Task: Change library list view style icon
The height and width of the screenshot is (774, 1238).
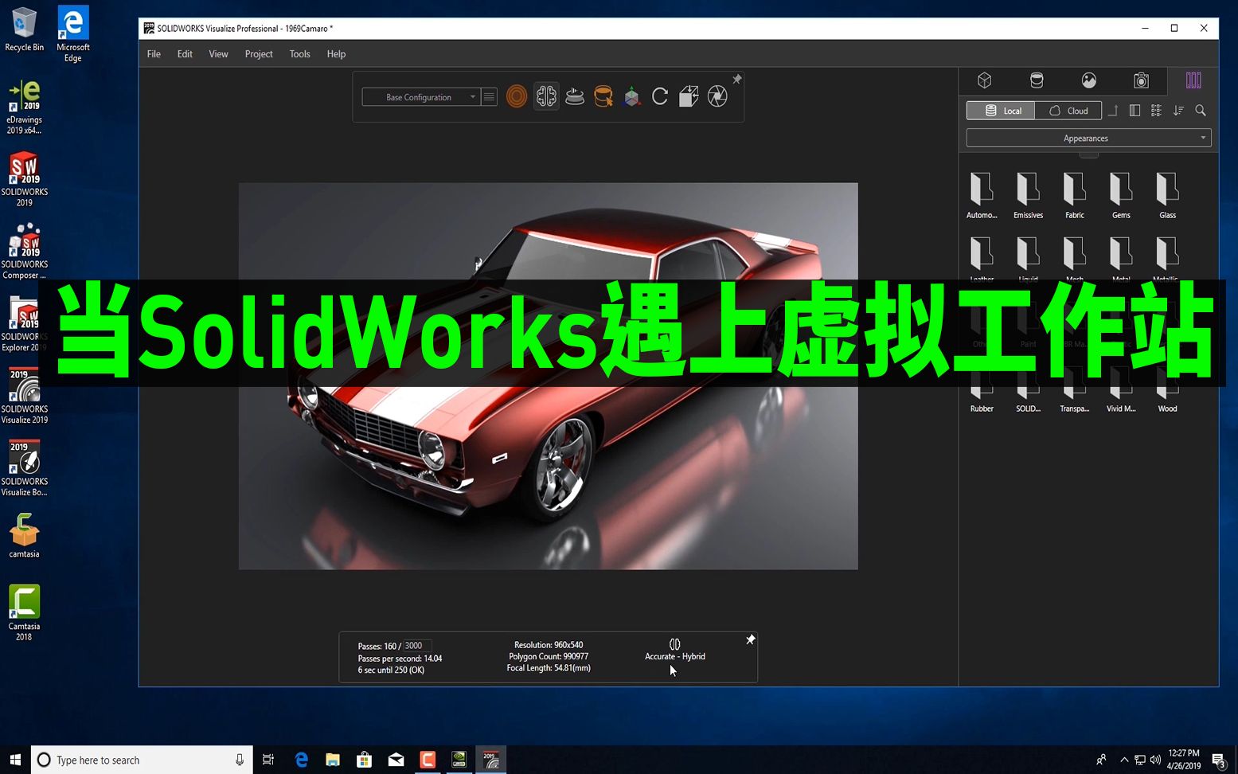Action: point(1156,111)
